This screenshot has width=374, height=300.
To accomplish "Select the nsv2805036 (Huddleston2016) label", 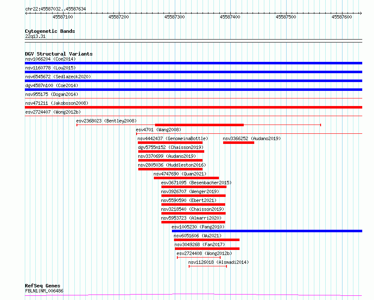I will point(172,165).
